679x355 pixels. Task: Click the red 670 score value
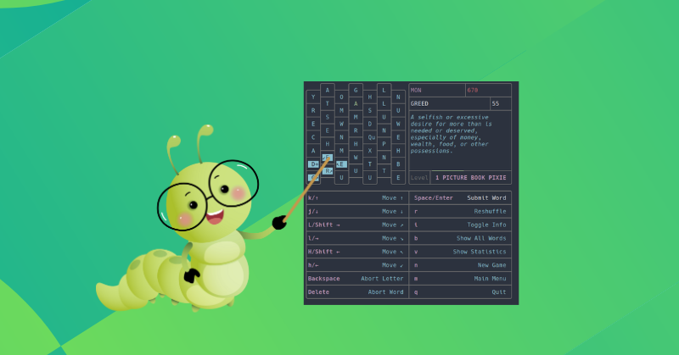click(473, 91)
